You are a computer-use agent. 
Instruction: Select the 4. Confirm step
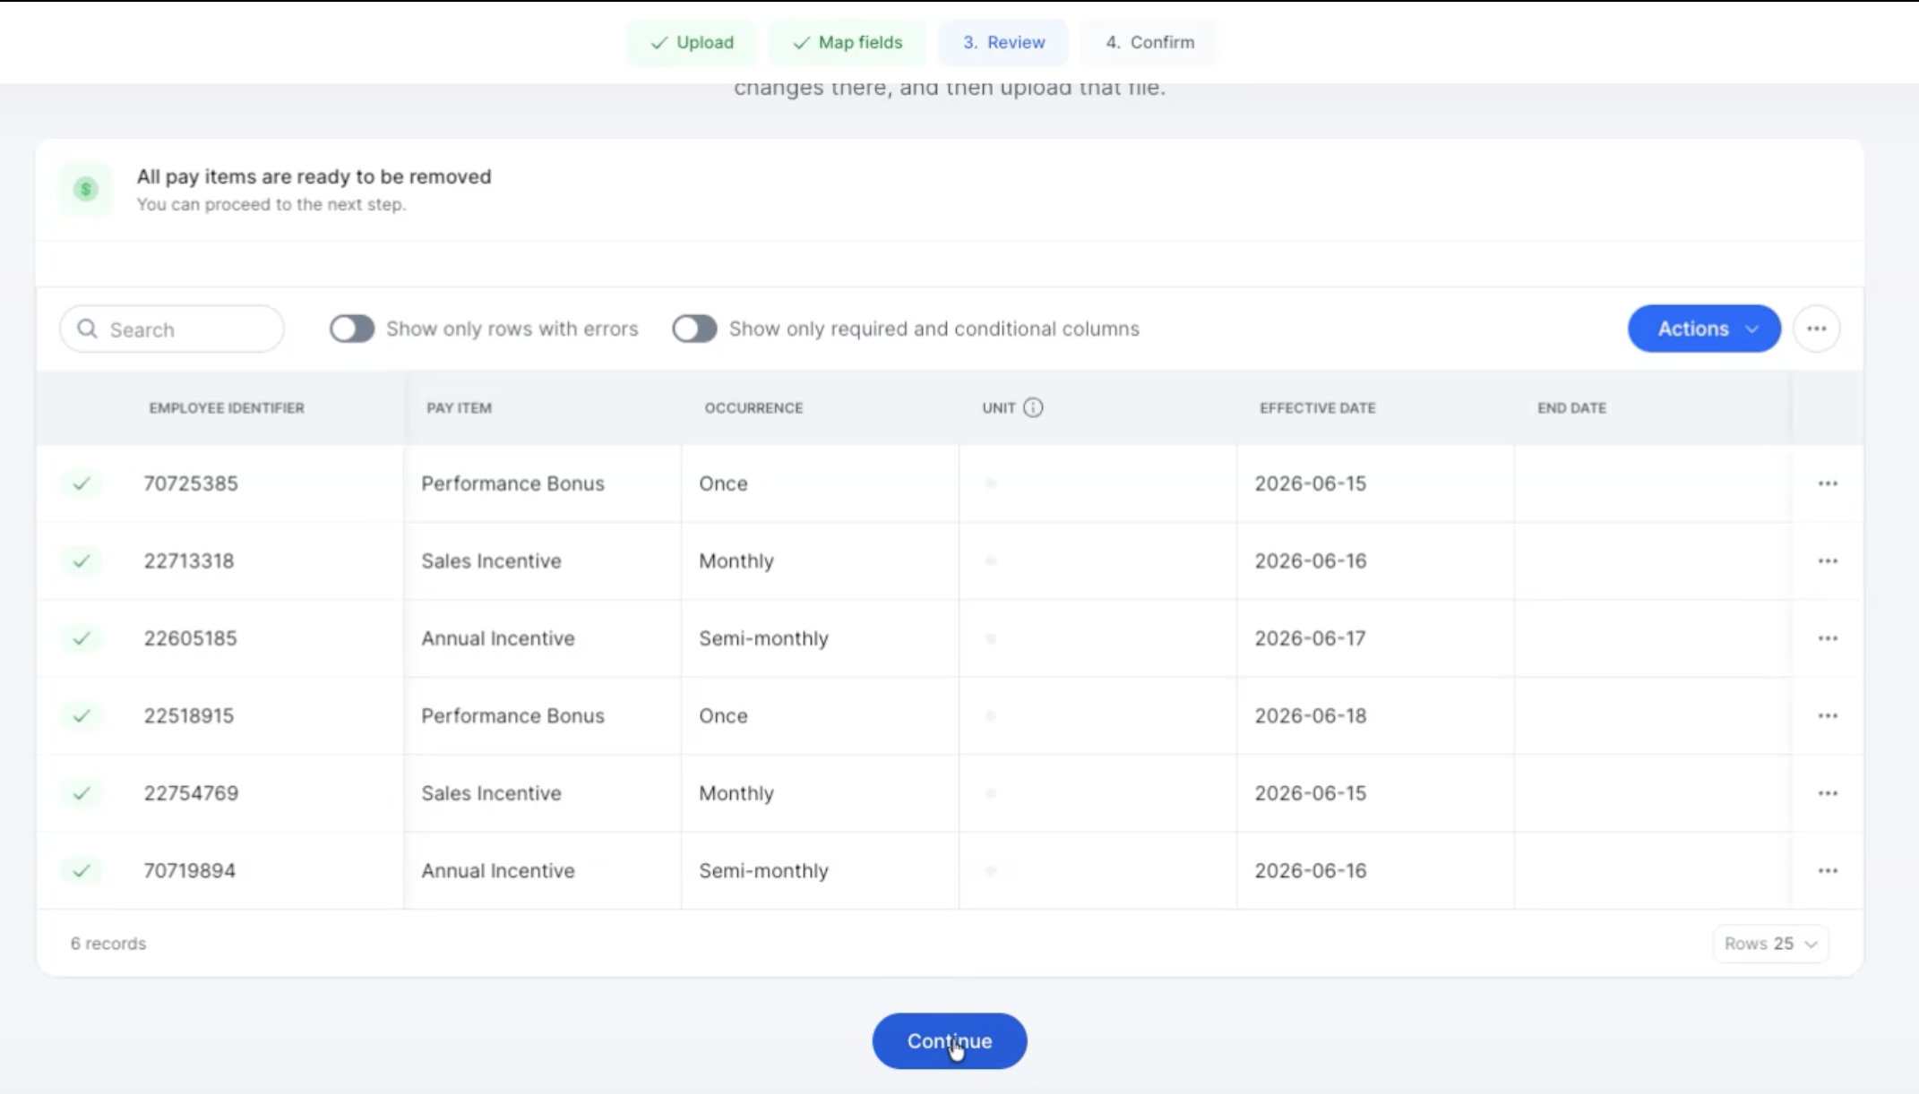(1149, 42)
